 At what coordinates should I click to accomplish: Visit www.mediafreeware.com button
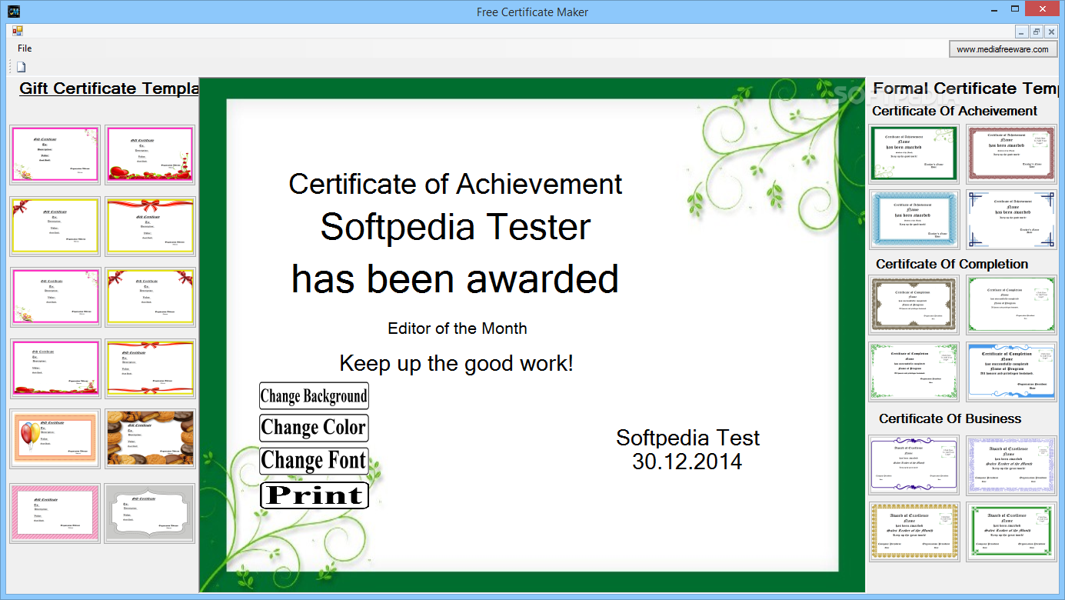1002,49
